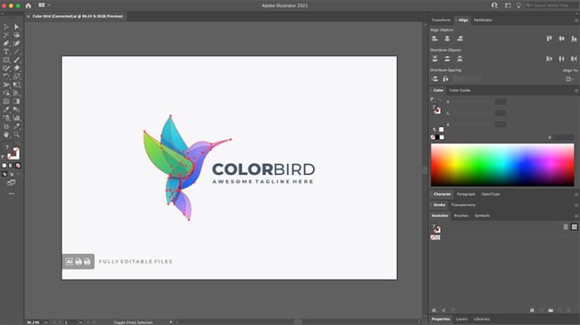Toggle the None fill button in toolbar
The height and width of the screenshot is (325, 580).
[17, 166]
